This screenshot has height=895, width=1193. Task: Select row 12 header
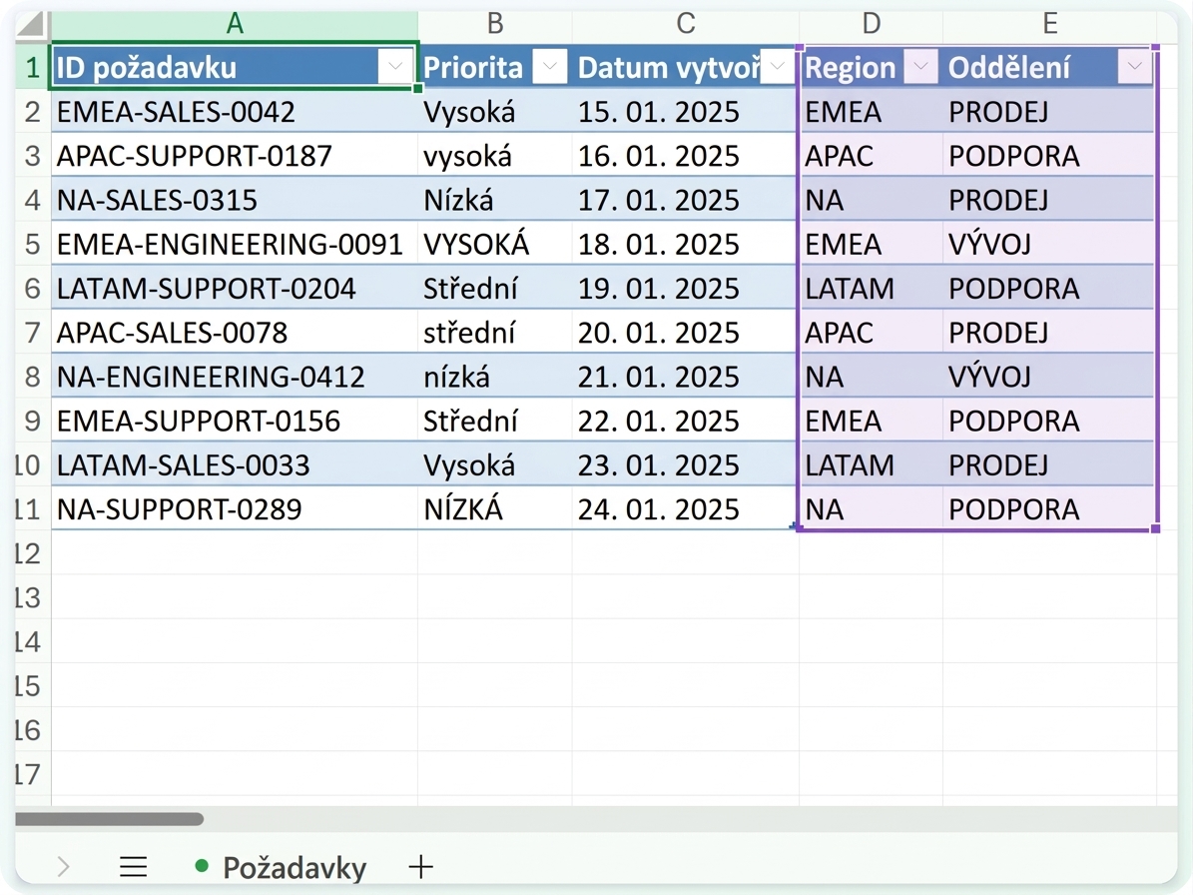tap(33, 552)
